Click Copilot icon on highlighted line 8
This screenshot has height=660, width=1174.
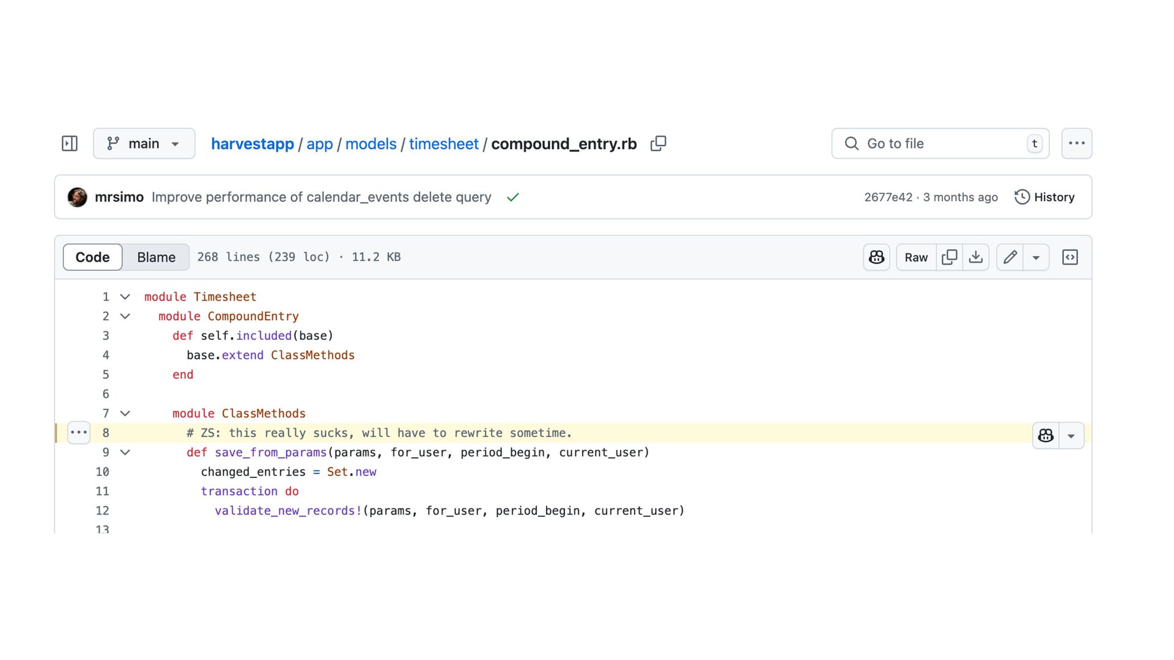pos(1046,436)
